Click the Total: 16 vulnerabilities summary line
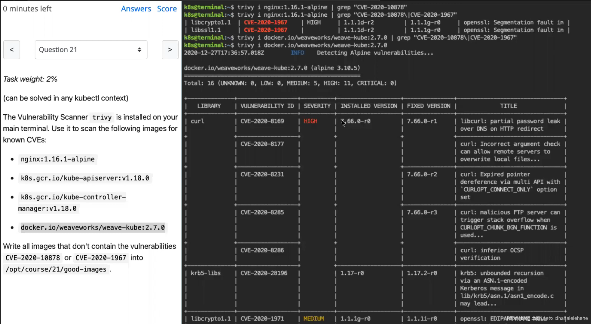 click(290, 83)
